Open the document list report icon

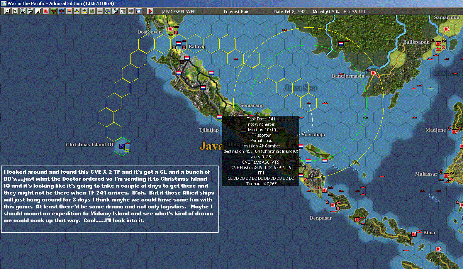(15, 11)
